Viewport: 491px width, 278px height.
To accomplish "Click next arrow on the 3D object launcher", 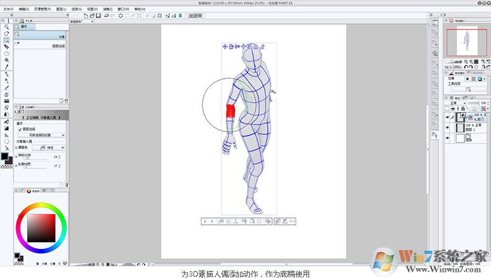I will click(x=212, y=221).
